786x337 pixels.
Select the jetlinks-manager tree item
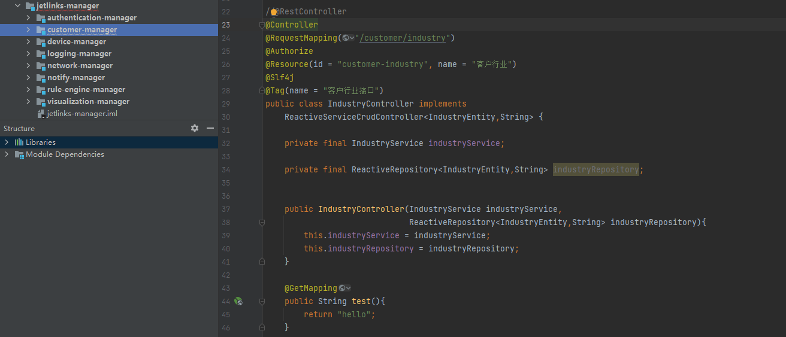click(x=68, y=6)
